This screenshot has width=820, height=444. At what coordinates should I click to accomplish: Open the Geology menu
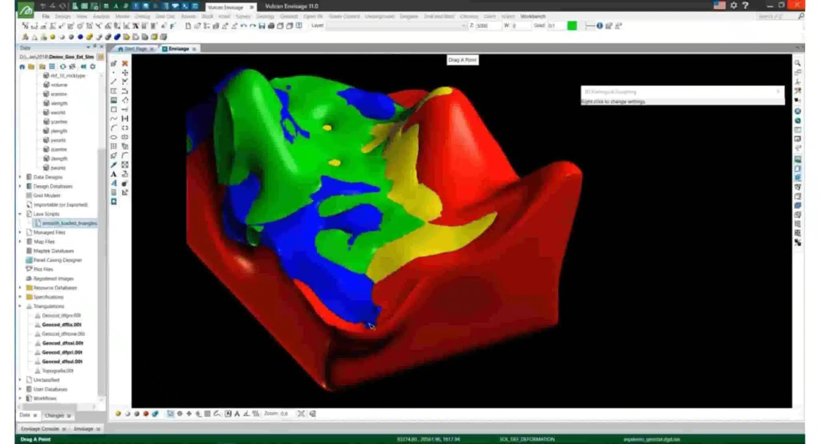coord(265,16)
